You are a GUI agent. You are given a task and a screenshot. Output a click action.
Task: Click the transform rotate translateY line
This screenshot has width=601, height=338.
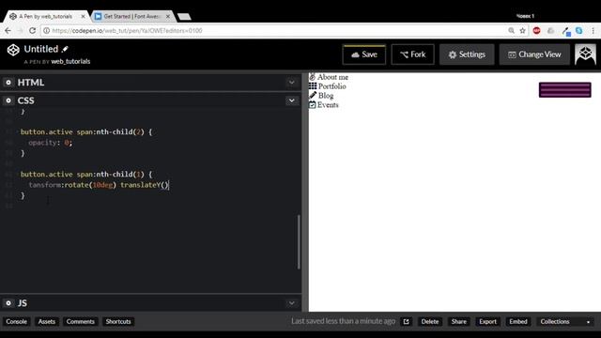click(x=99, y=185)
